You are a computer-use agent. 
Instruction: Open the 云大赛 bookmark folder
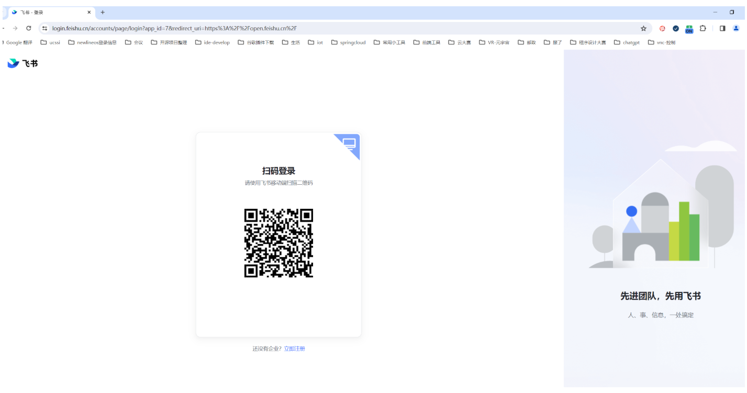[460, 42]
